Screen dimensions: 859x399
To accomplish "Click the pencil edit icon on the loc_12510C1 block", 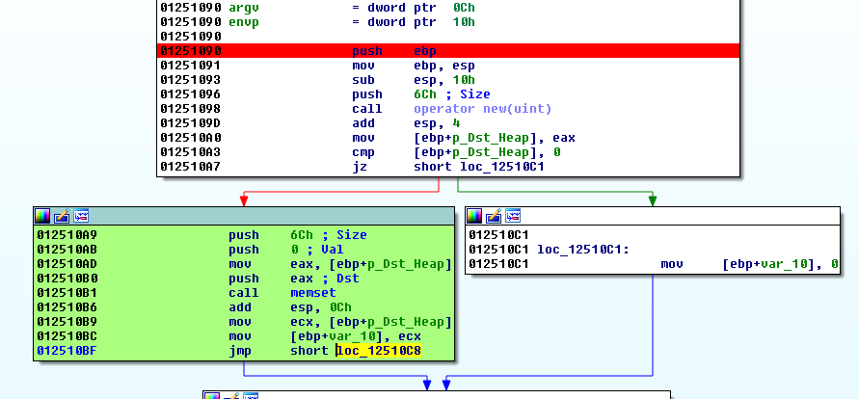I will [x=494, y=216].
